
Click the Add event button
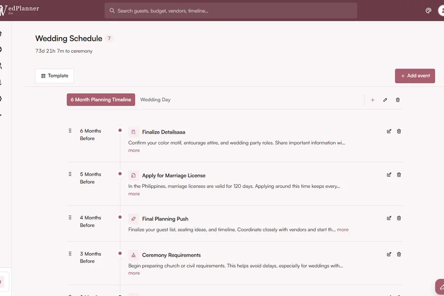415,76
